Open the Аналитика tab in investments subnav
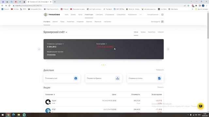 tap(71, 22)
